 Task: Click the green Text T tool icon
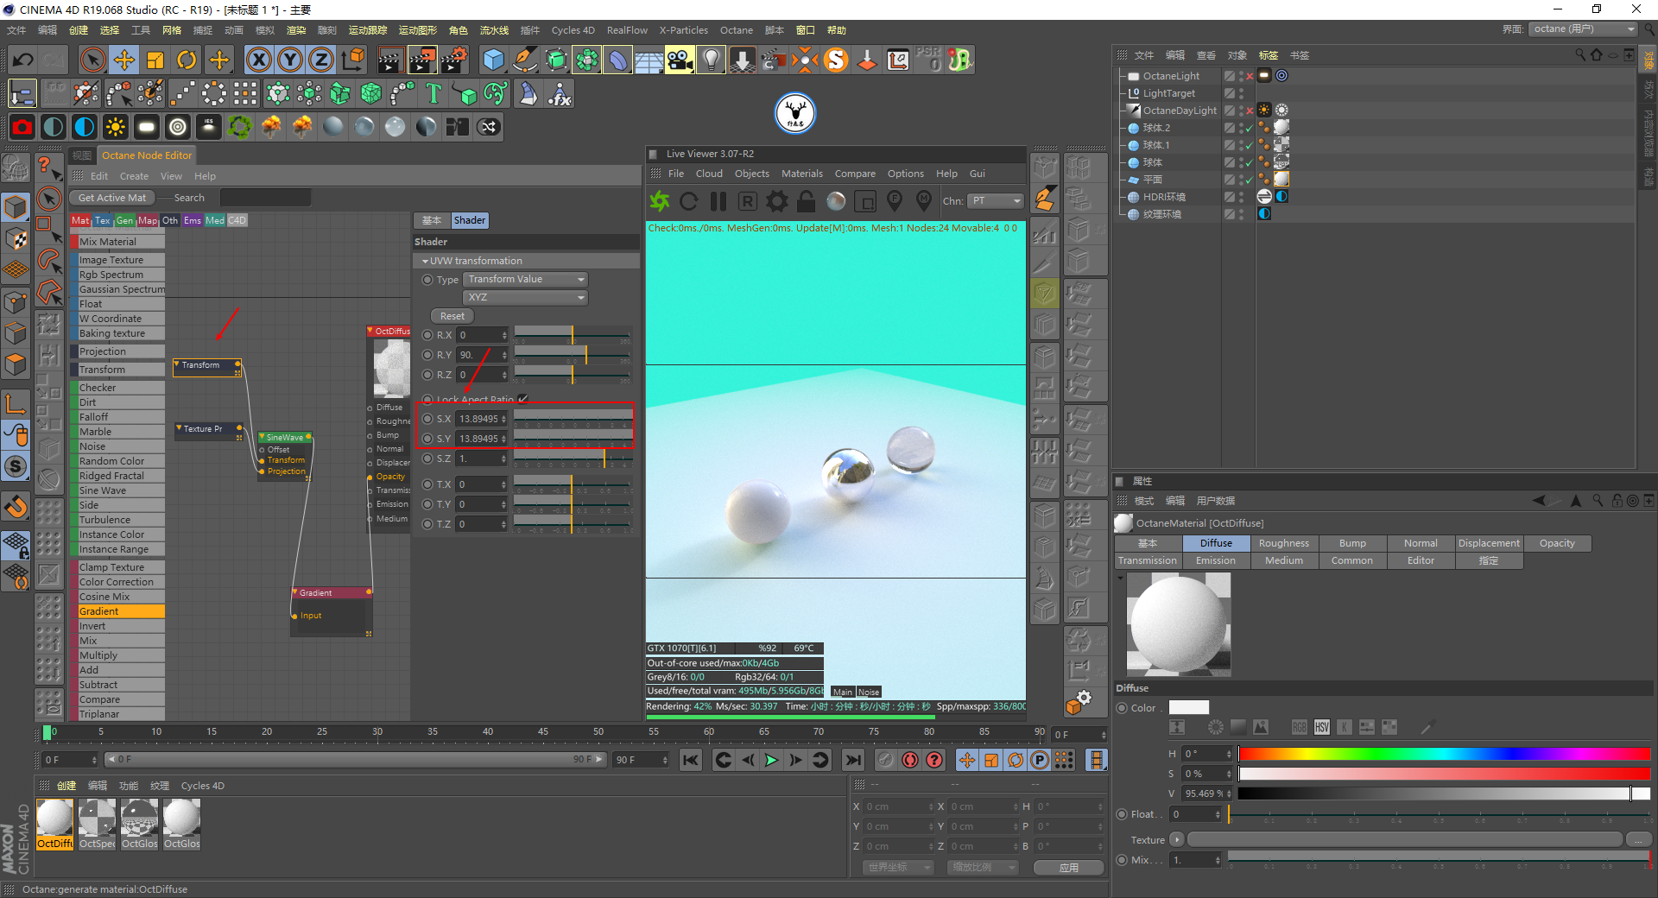coord(433,93)
